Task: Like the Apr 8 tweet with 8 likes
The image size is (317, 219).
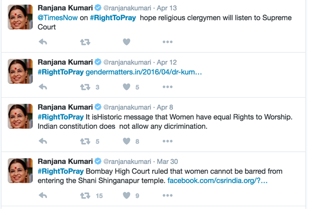Action: (126, 141)
